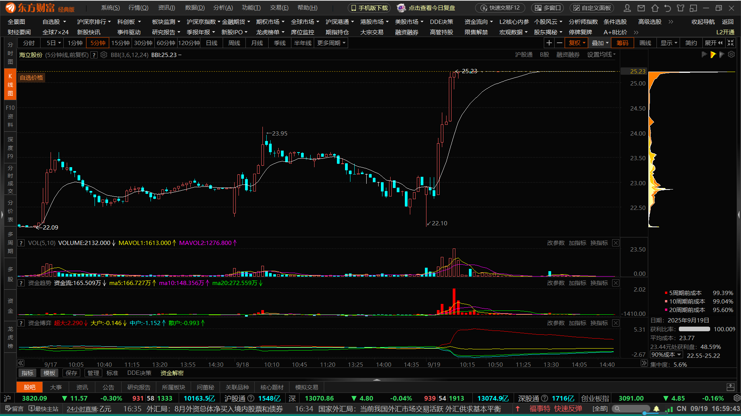This screenshot has width=741, height=416.
Task: Select the 研究报告 bottom tab
Action: [x=139, y=387]
